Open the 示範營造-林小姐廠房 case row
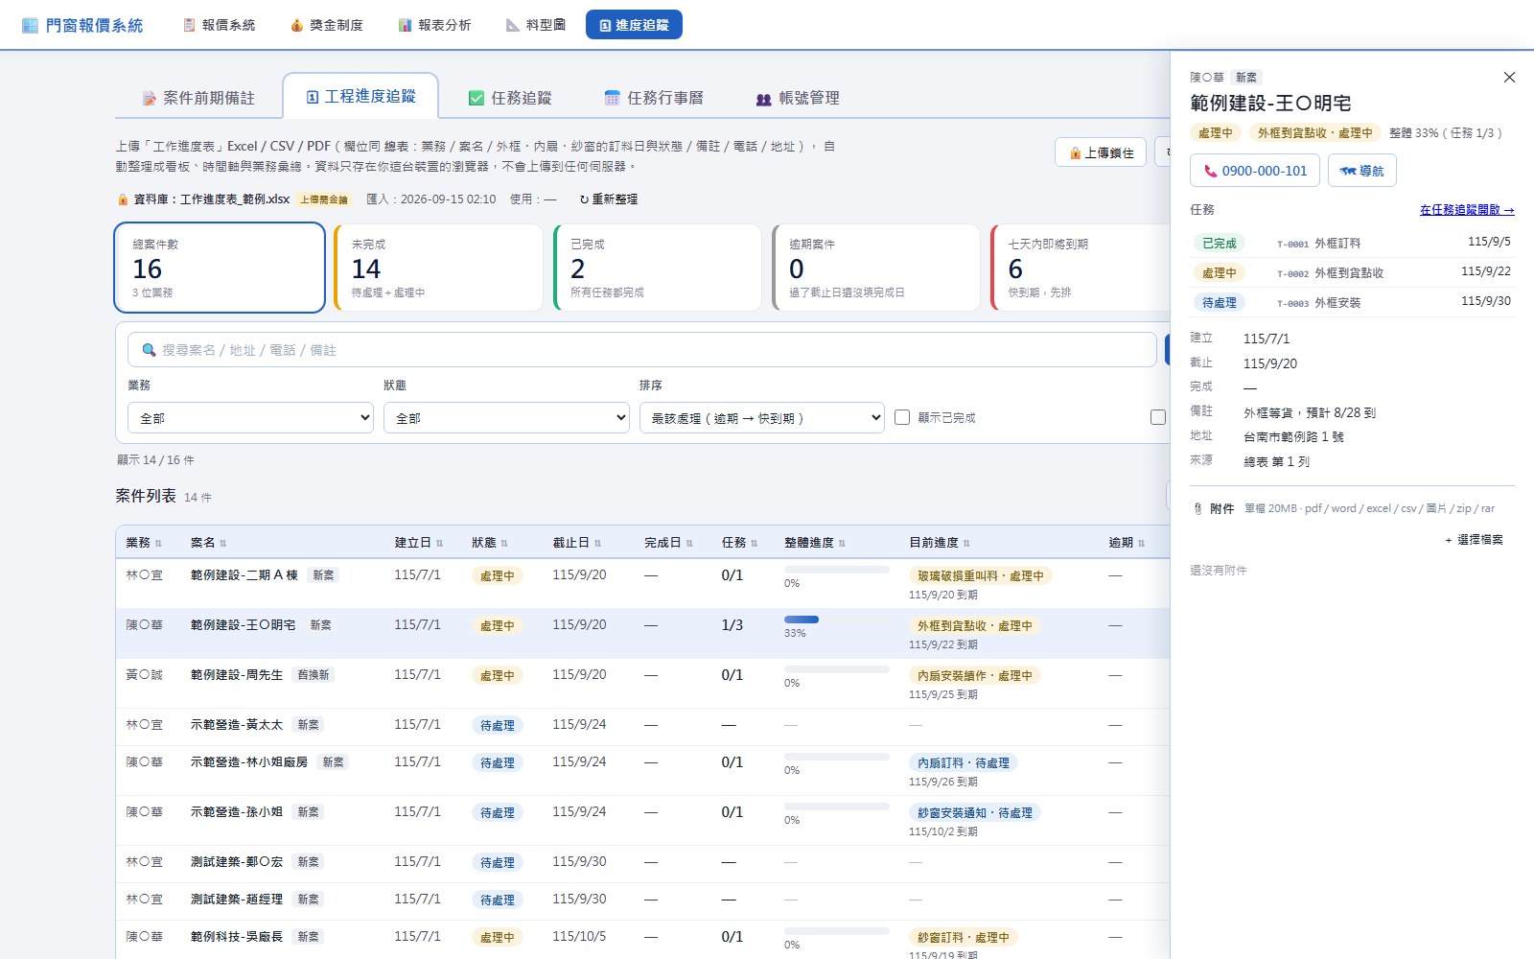This screenshot has height=959, width=1534. point(642,771)
